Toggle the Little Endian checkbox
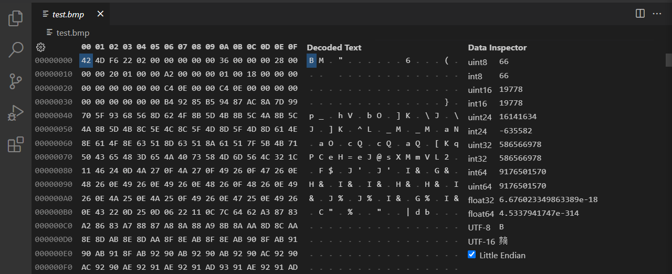The height and width of the screenshot is (274, 672). coord(472,255)
